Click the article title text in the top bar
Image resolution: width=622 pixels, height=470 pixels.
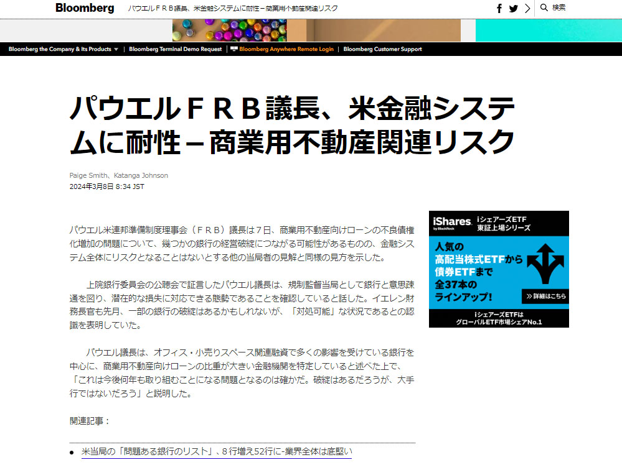click(233, 8)
